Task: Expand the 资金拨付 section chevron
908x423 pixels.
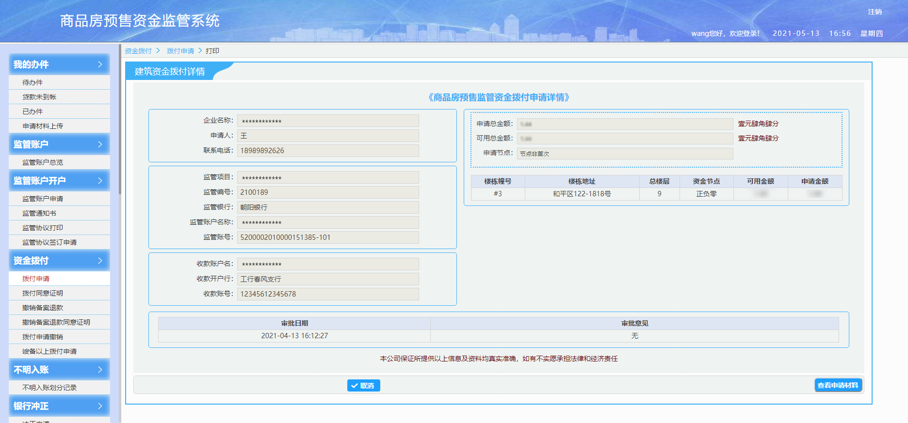Action: coord(100,261)
